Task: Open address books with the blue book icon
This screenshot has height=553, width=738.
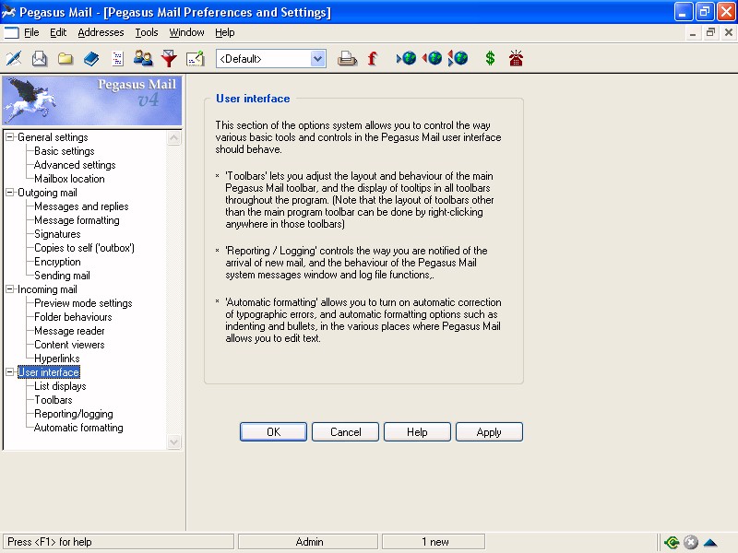Action: coord(91,59)
